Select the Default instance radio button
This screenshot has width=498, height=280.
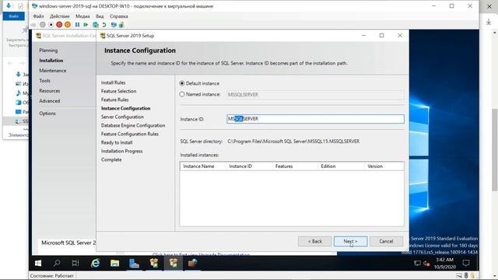click(182, 83)
